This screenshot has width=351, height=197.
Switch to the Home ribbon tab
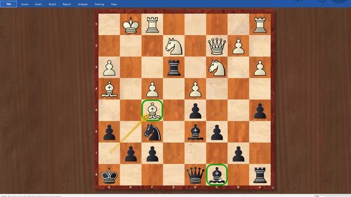[25, 4]
